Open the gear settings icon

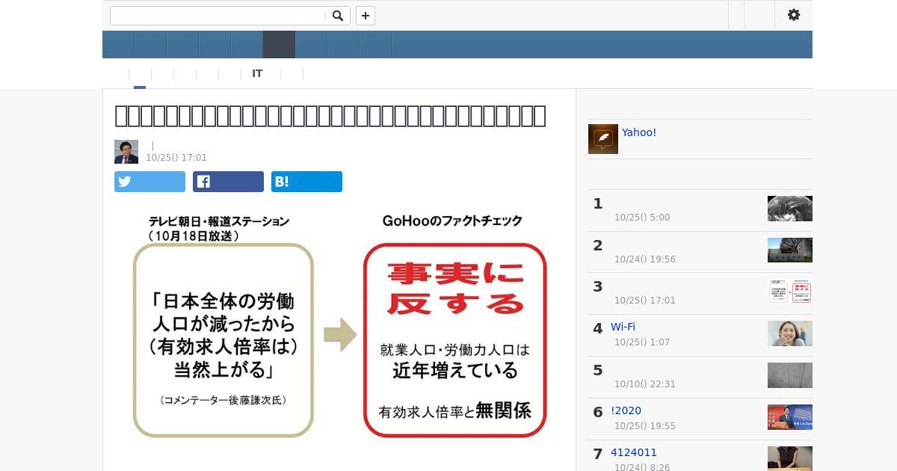click(x=794, y=15)
